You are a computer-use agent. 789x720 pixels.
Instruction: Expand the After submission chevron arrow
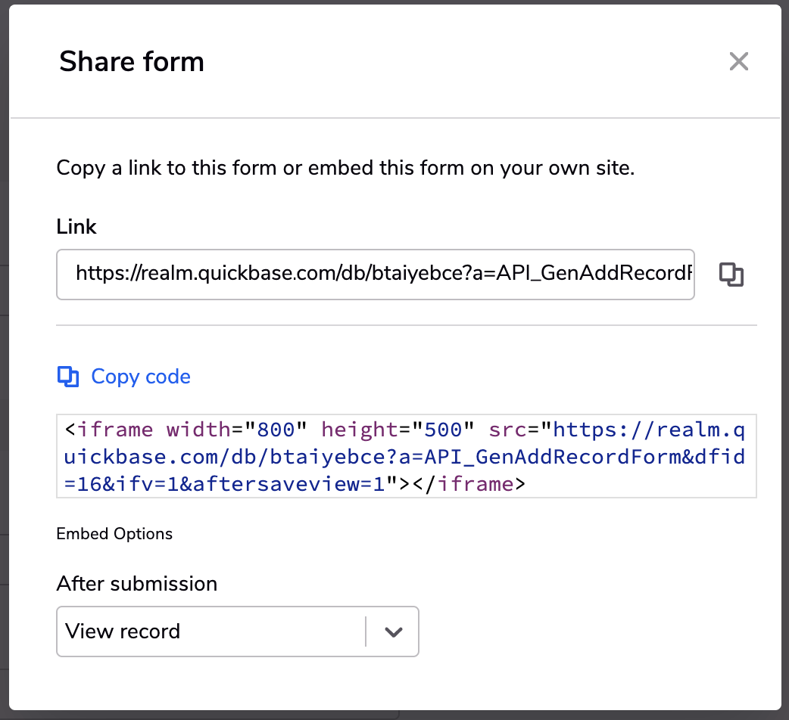394,632
